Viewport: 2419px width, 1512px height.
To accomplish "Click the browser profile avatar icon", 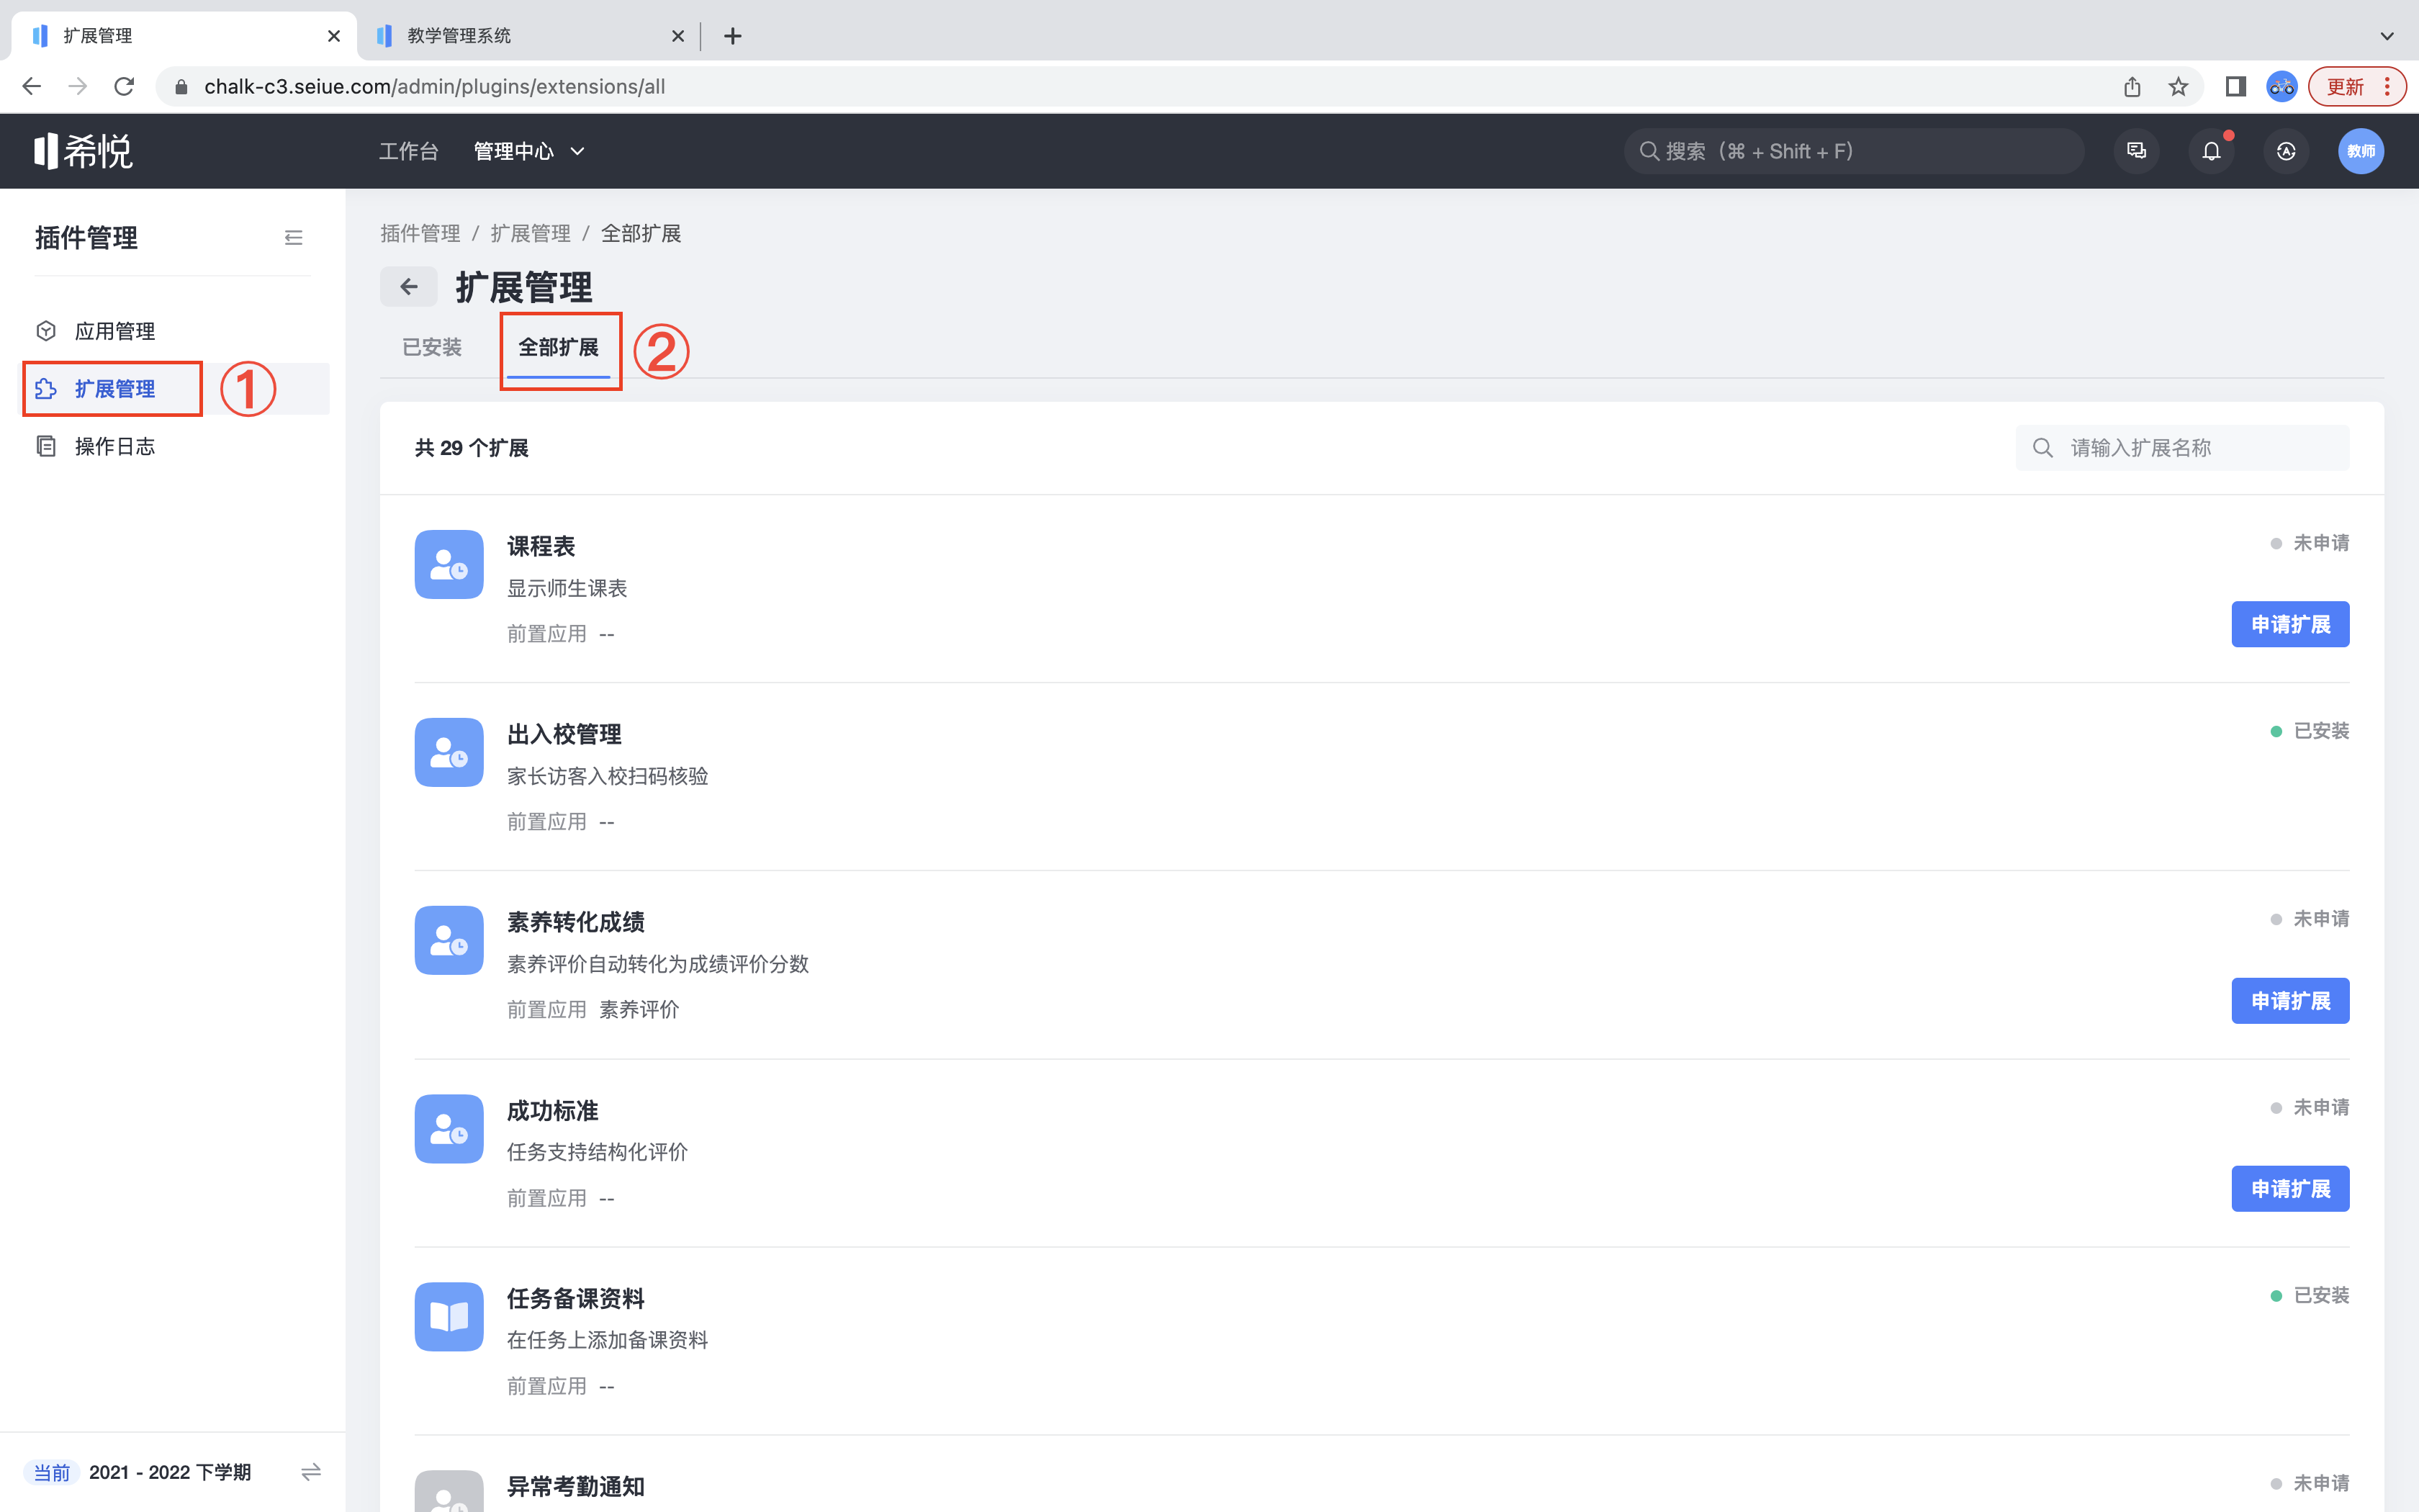I will pyautogui.click(x=2282, y=87).
